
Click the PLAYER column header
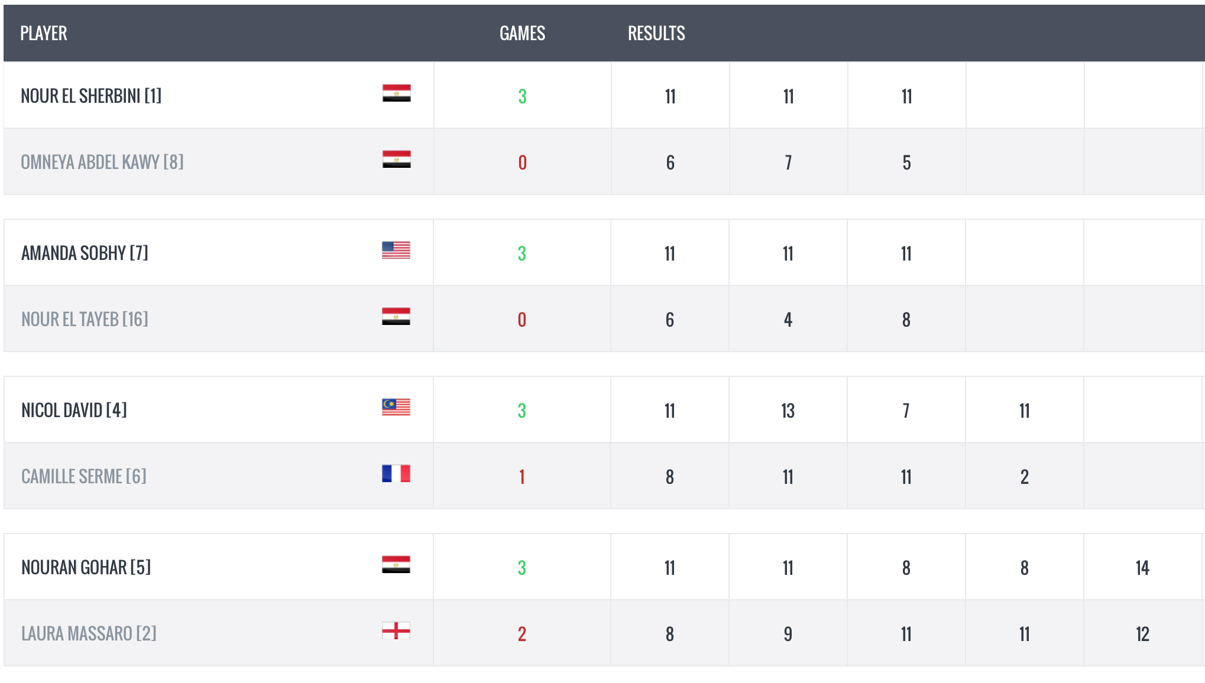(44, 33)
